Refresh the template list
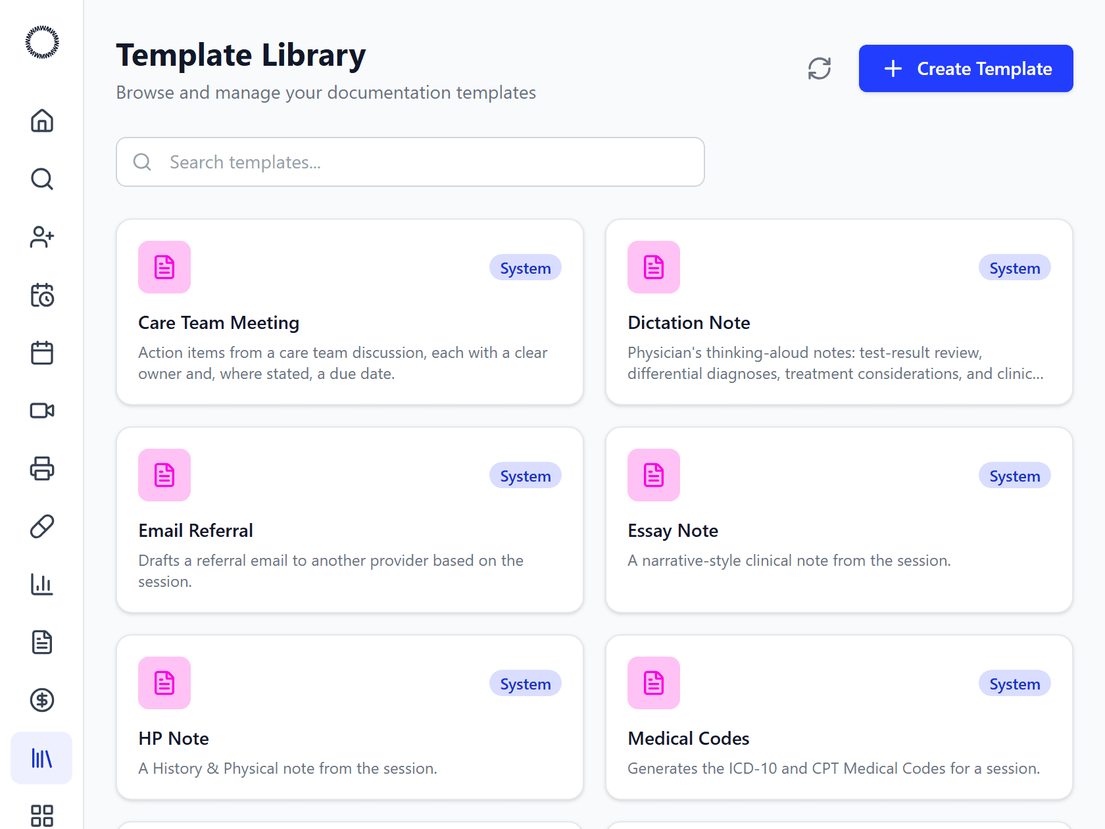 click(820, 68)
